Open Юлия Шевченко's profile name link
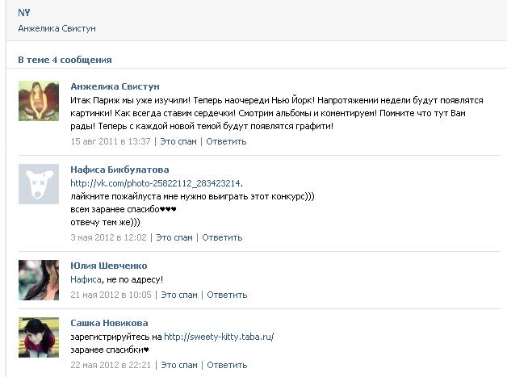The width and height of the screenshot is (507, 377). coord(108,266)
